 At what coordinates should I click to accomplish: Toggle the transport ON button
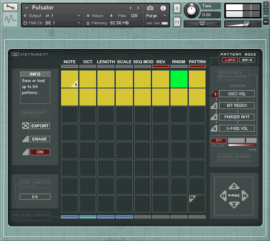tap(40, 152)
